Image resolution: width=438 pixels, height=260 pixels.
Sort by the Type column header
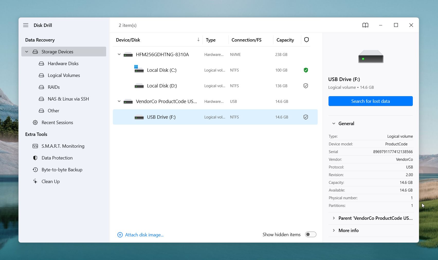click(x=211, y=40)
